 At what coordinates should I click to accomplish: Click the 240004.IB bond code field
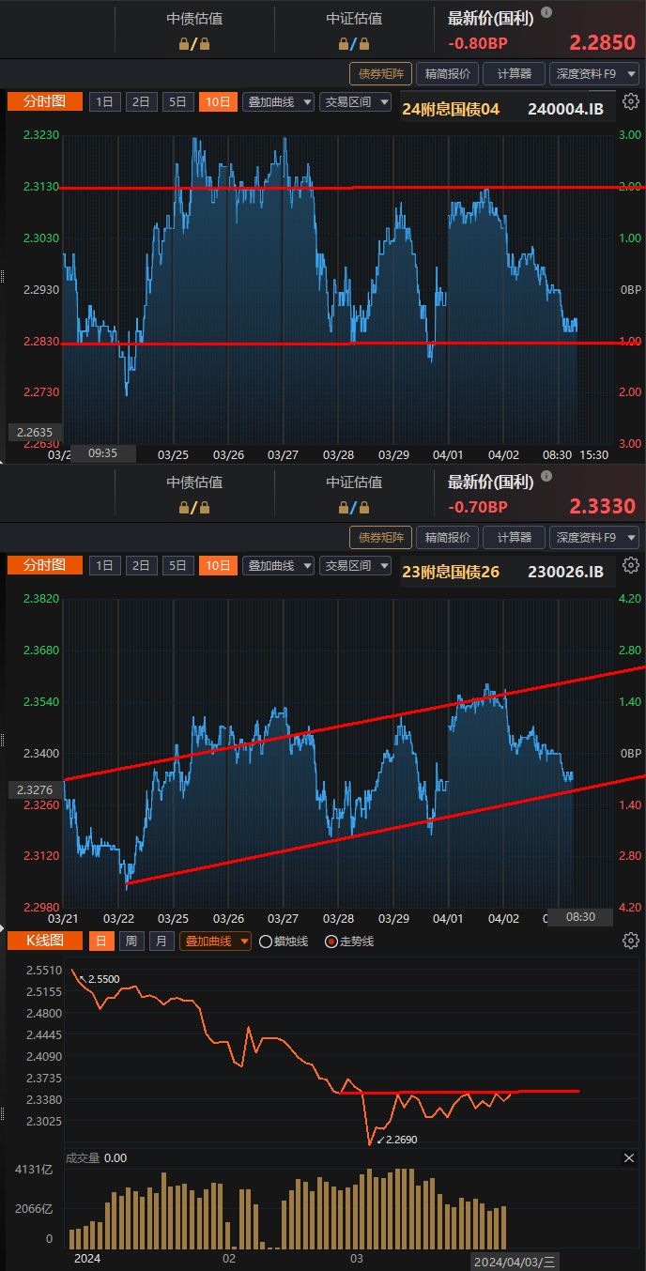point(565,109)
